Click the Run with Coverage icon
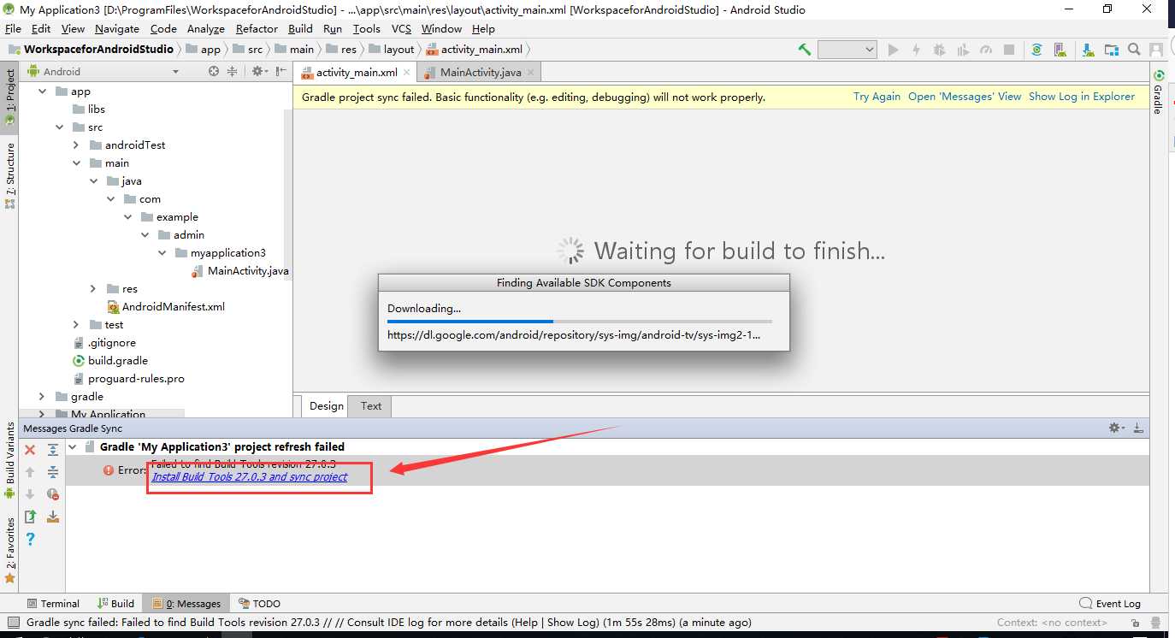The width and height of the screenshot is (1175, 638). (962, 50)
